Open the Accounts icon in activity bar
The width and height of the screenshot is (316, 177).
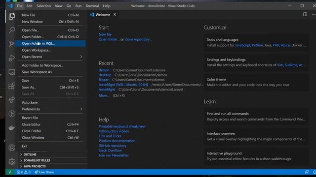click(12, 148)
